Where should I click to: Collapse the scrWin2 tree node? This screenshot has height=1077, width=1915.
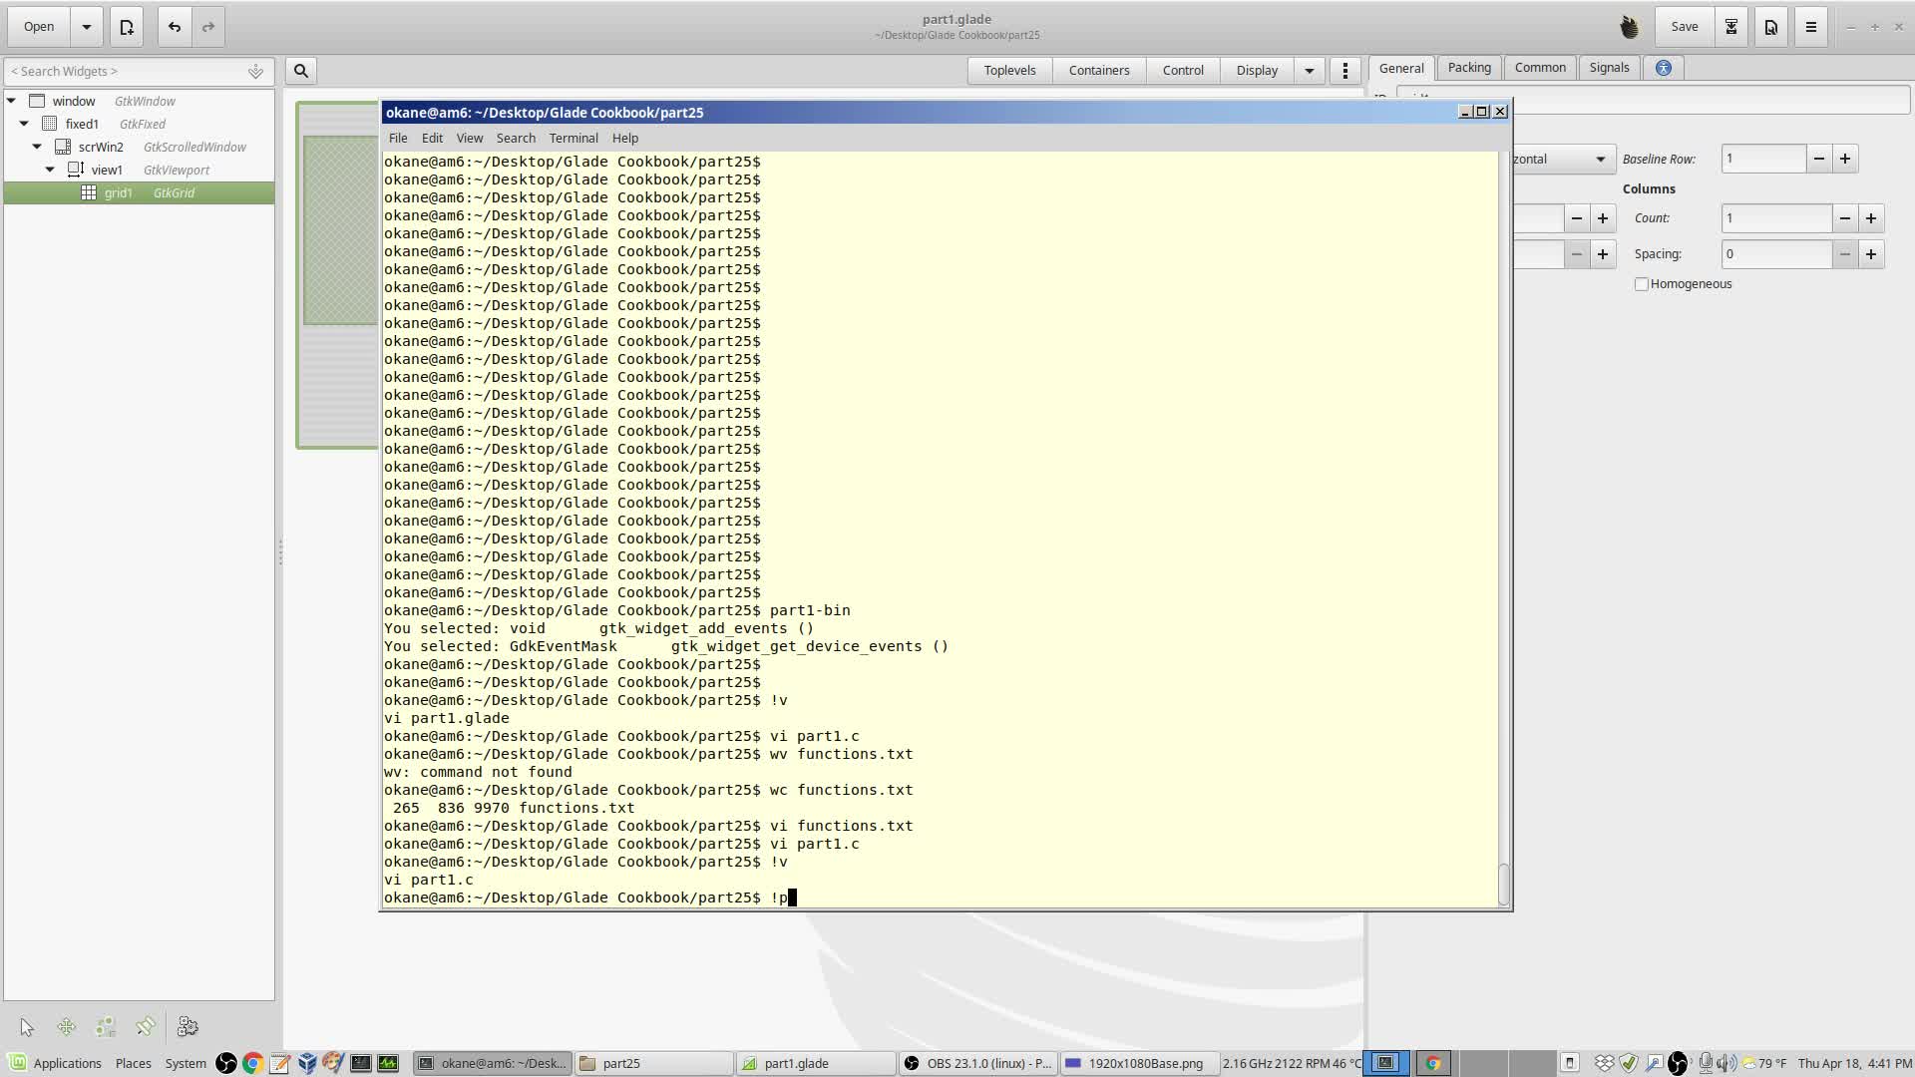[x=37, y=147]
